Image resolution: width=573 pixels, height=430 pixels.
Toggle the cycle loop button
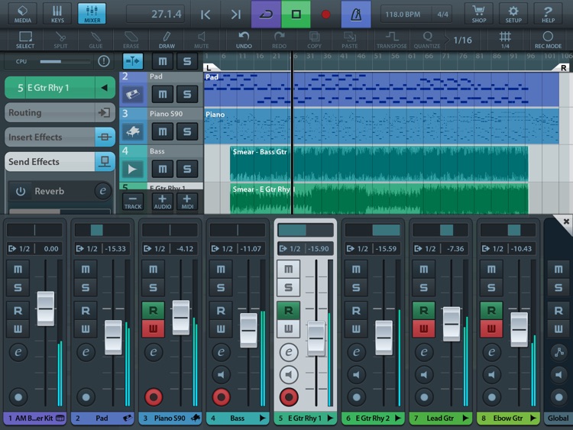266,15
